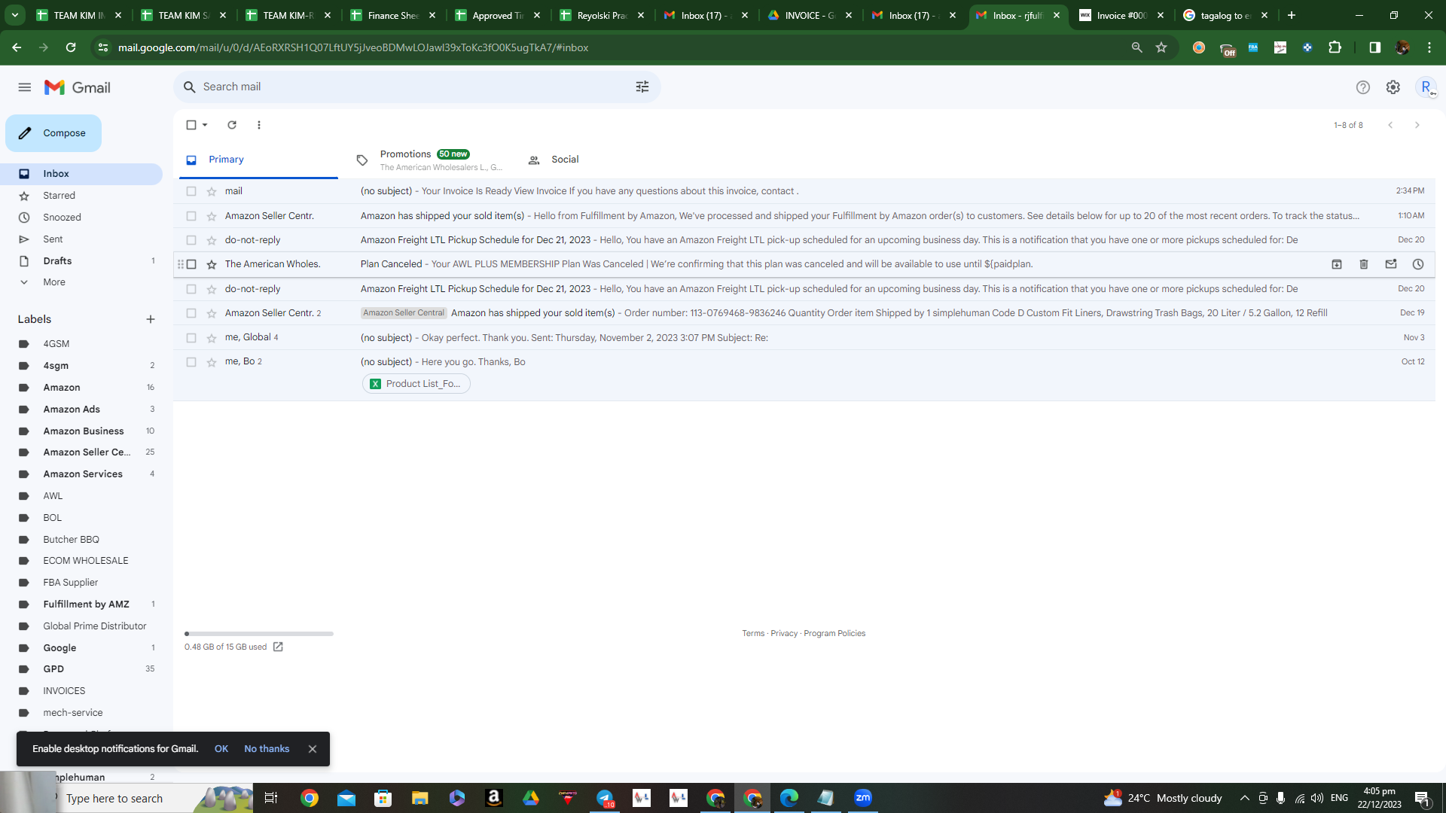Dismiss the desktop notifications banner
Image resolution: width=1446 pixels, height=813 pixels.
(313, 749)
